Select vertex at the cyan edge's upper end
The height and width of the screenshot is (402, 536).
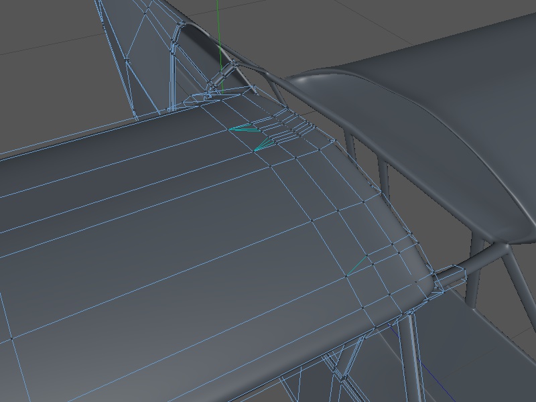click(x=367, y=255)
